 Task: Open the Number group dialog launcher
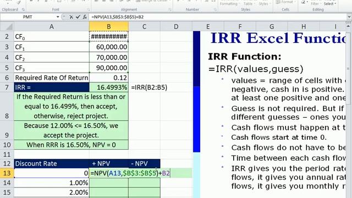215,9
